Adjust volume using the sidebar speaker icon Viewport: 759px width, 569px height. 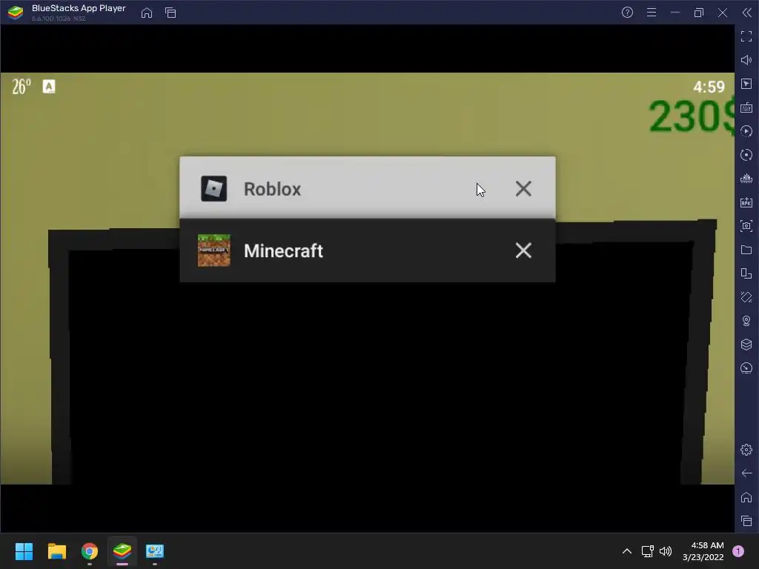click(746, 60)
